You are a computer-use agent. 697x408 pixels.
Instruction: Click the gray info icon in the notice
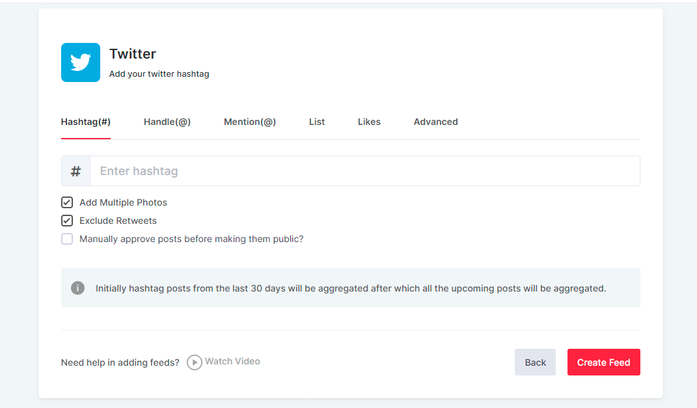[x=78, y=288]
